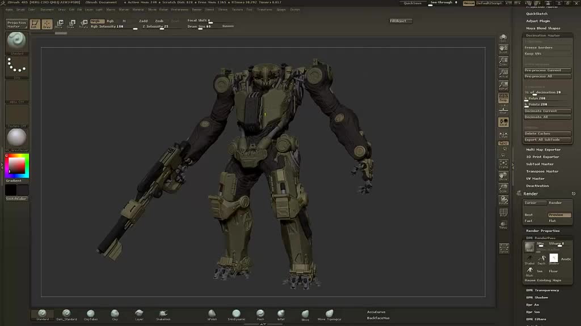Toggle Zadd sculpt mode
581x326 pixels.
click(x=144, y=21)
